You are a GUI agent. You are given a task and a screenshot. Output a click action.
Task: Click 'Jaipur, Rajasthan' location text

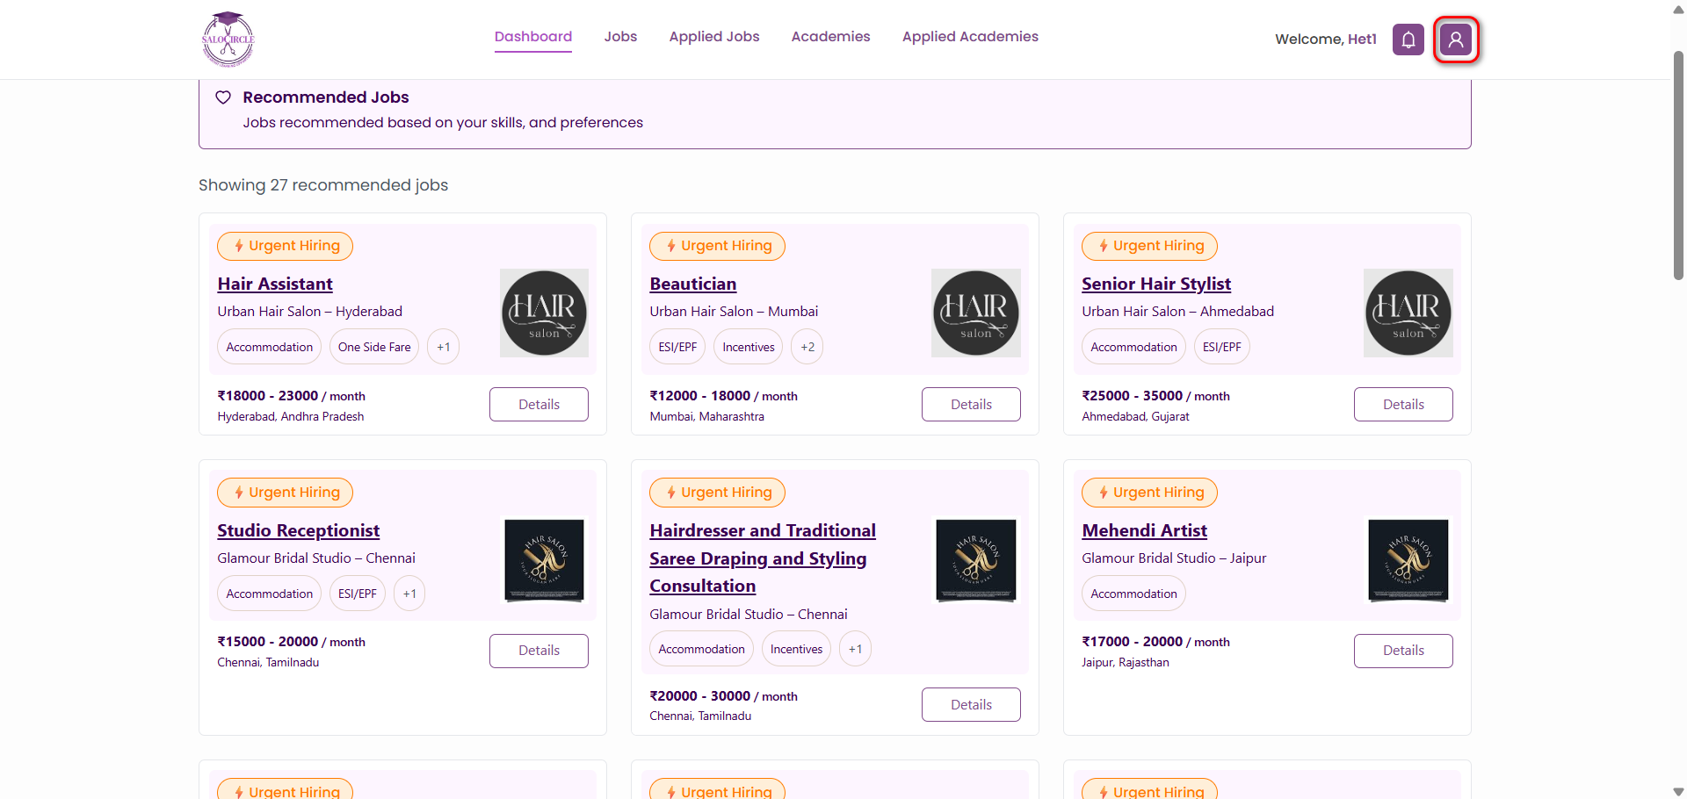(1126, 663)
